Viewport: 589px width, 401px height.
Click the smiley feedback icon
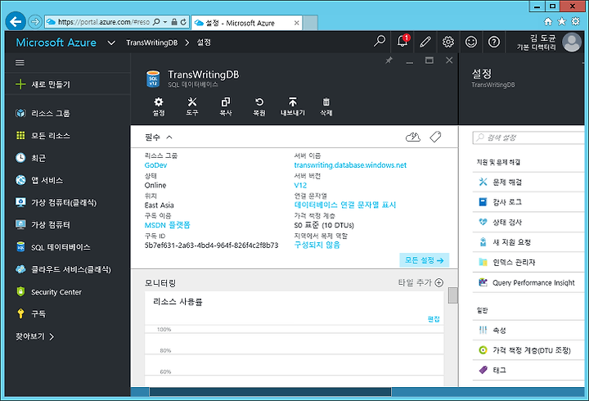coord(471,42)
